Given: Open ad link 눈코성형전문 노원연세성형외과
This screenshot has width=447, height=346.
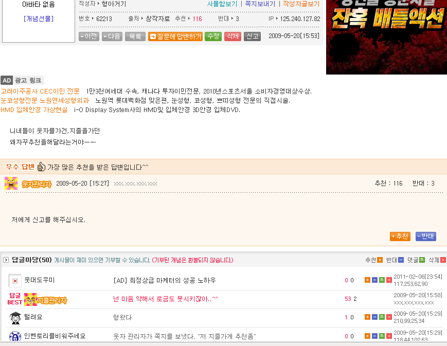Looking at the screenshot, I should [45, 100].
